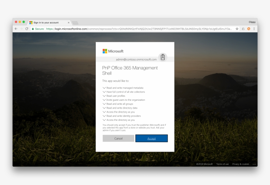Click the 'This app would like to:' text

click(x=116, y=81)
